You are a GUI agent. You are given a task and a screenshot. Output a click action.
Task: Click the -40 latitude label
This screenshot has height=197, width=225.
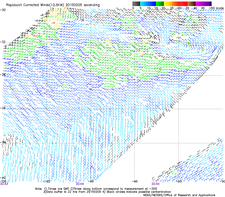[3, 178]
